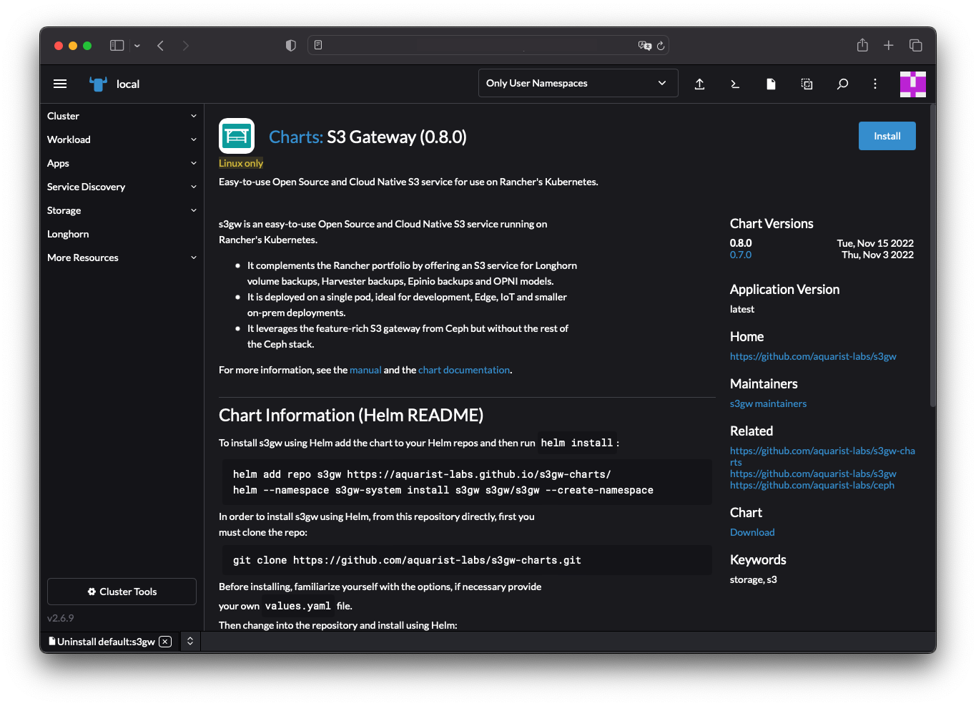Click the Install button
This screenshot has width=976, height=706.
click(x=887, y=135)
